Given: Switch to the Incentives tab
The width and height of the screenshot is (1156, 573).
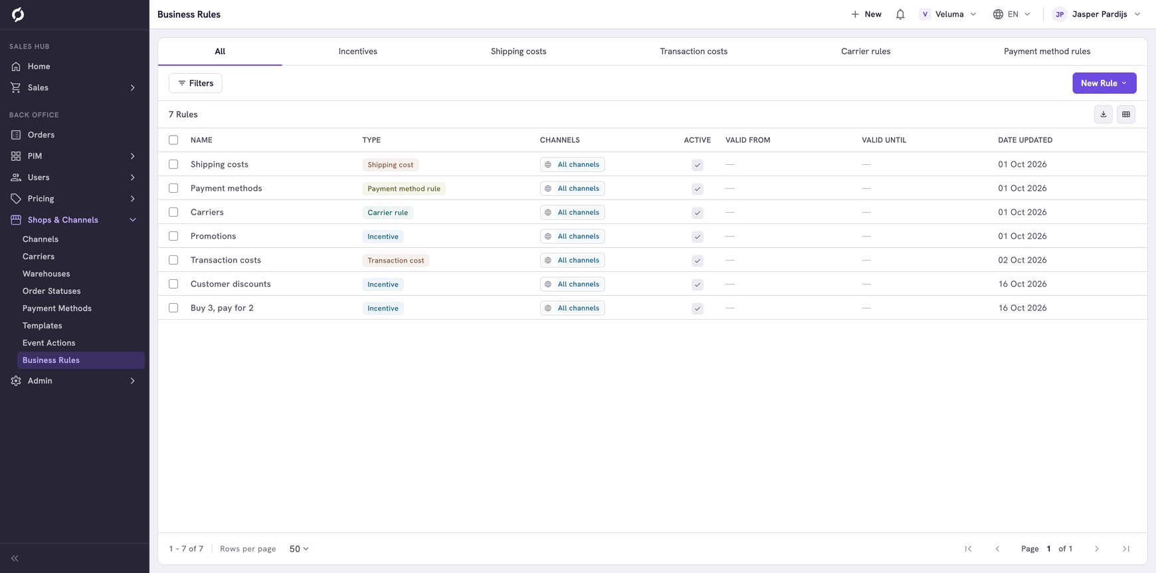Looking at the screenshot, I should (x=357, y=51).
